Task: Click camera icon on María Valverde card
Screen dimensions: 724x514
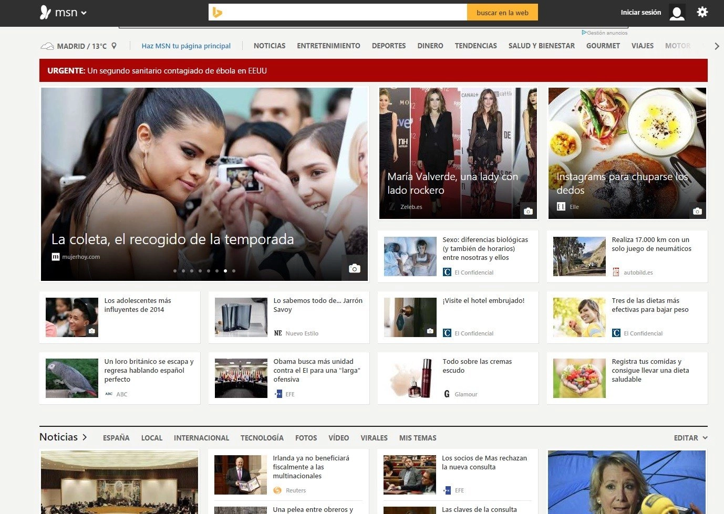Action: coord(528,211)
